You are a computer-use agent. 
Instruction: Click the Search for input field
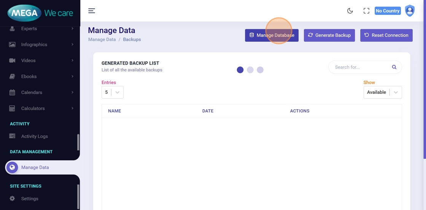click(359, 67)
